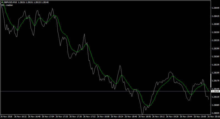The image size is (220, 119).
Task: Click the current price tag 1.28140
Action: [216, 91]
